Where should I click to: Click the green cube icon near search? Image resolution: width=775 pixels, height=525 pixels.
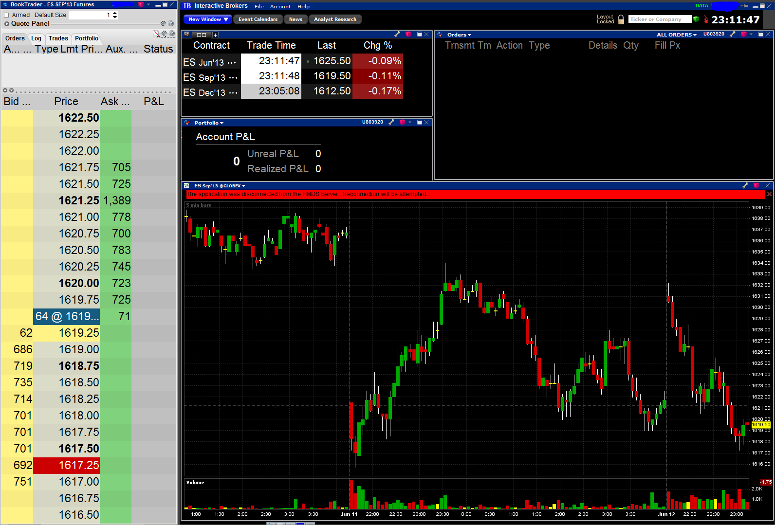coord(696,19)
